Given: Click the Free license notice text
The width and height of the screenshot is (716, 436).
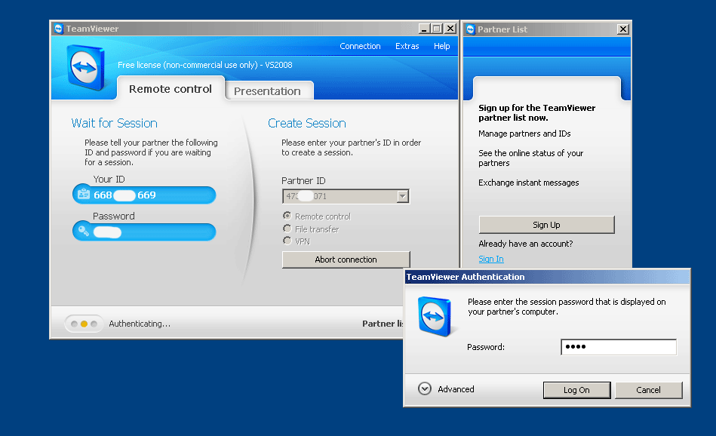Looking at the screenshot, I should [x=205, y=65].
